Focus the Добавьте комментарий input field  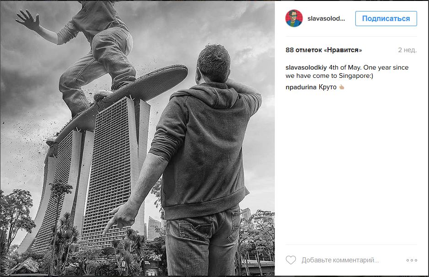(340, 260)
